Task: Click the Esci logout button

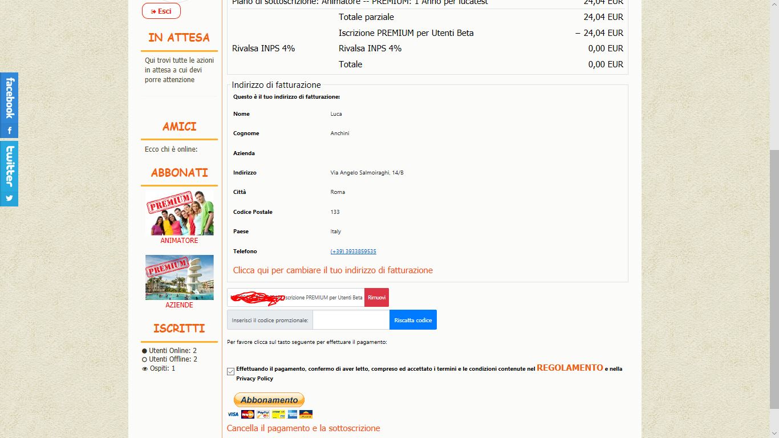Action: click(x=161, y=11)
